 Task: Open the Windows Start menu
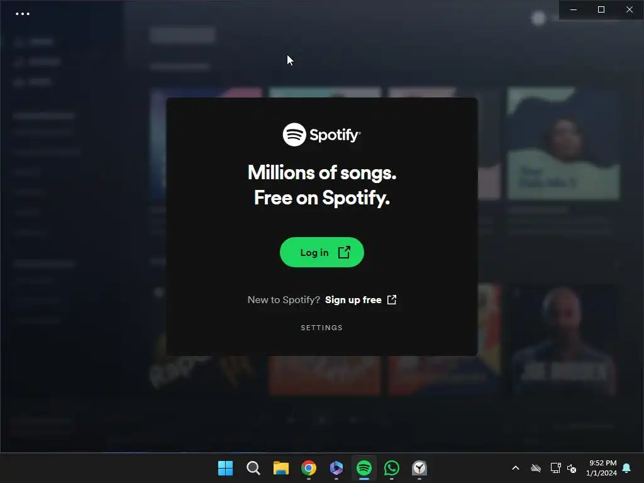(x=226, y=468)
